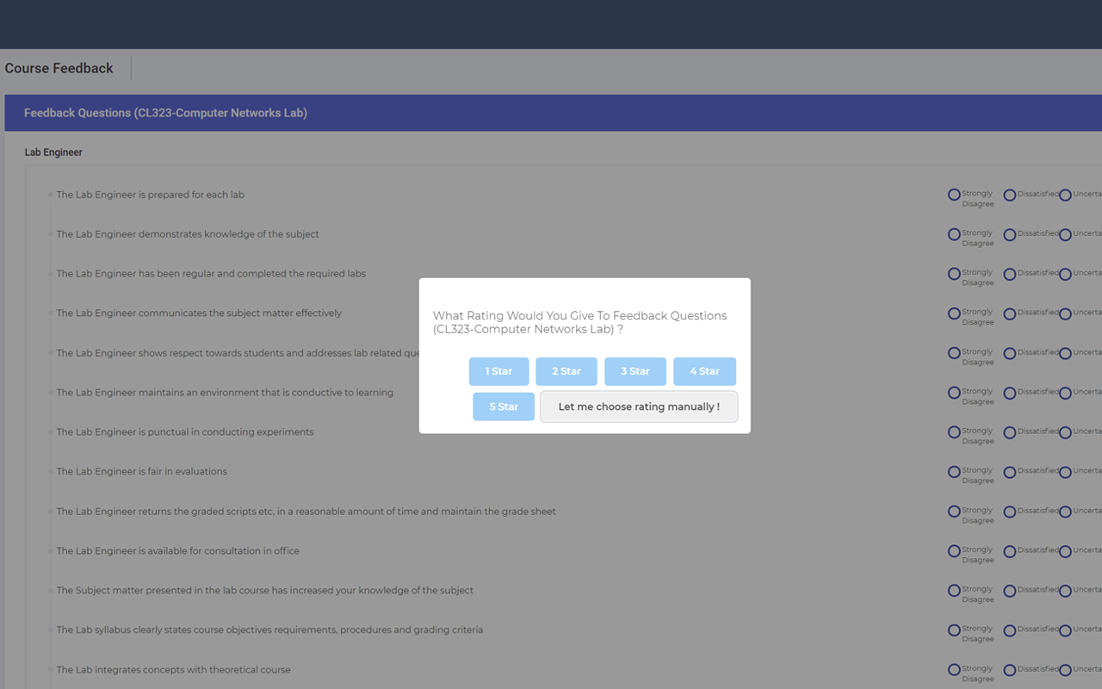This screenshot has width=1102, height=689.
Task: Click the Lab Engineer section label
Action: point(53,152)
